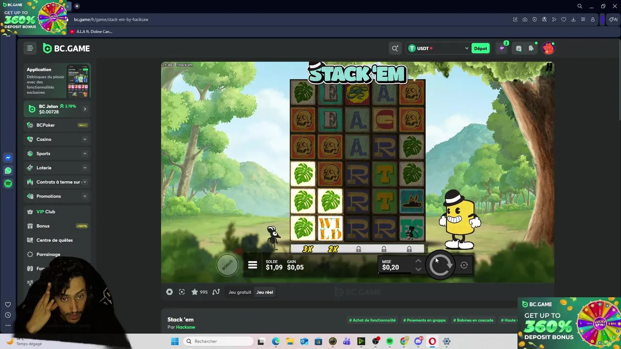621x349 pixels.
Task: Click the green Dépot button
Action: click(481, 48)
